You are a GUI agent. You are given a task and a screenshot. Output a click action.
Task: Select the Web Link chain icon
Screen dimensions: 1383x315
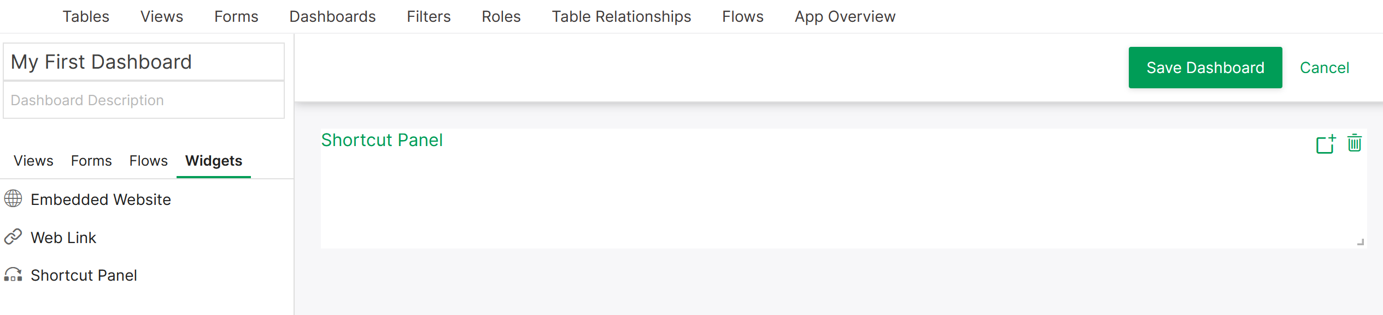(x=14, y=237)
